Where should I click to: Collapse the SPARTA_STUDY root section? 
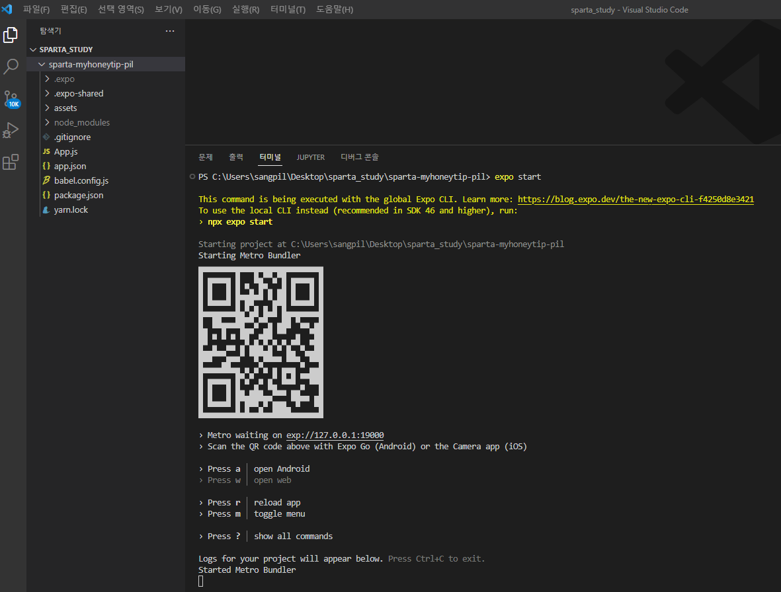point(33,50)
